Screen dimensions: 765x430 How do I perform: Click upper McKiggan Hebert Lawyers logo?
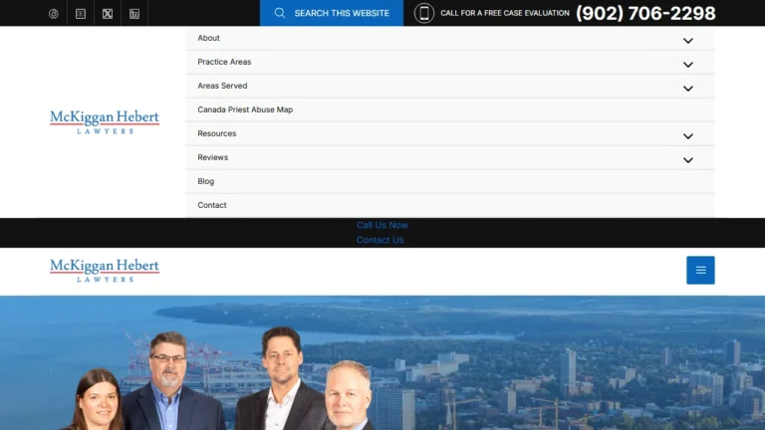coord(105,121)
